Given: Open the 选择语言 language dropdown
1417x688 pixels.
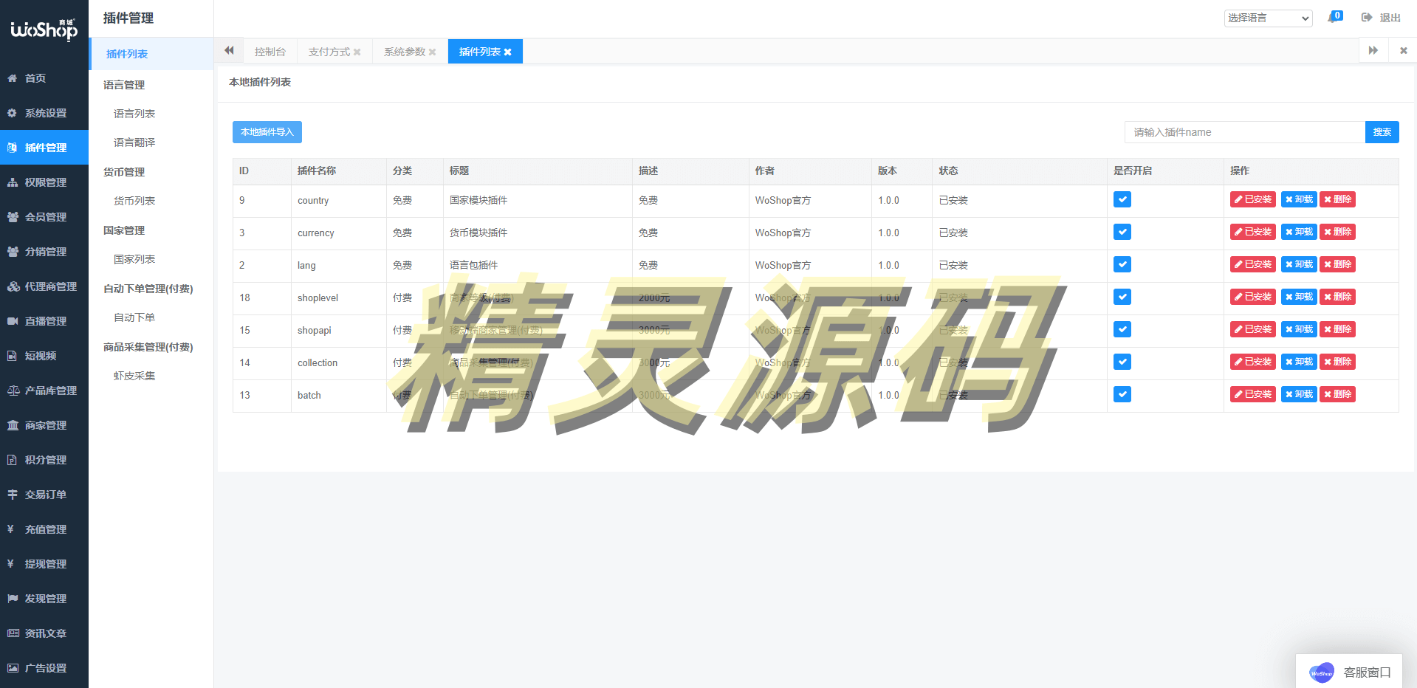Looking at the screenshot, I should coord(1268,18).
